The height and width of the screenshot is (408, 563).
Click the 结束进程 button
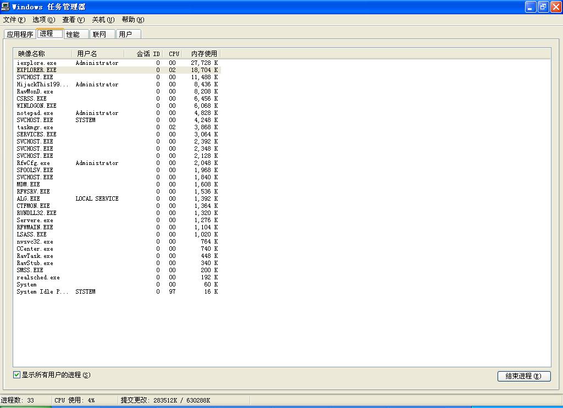(x=524, y=376)
